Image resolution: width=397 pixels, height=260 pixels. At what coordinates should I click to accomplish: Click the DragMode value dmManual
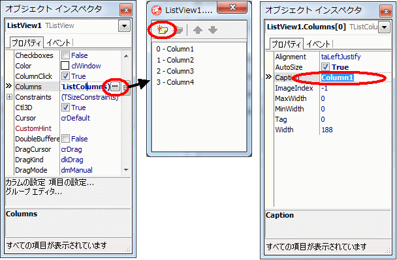(x=76, y=170)
